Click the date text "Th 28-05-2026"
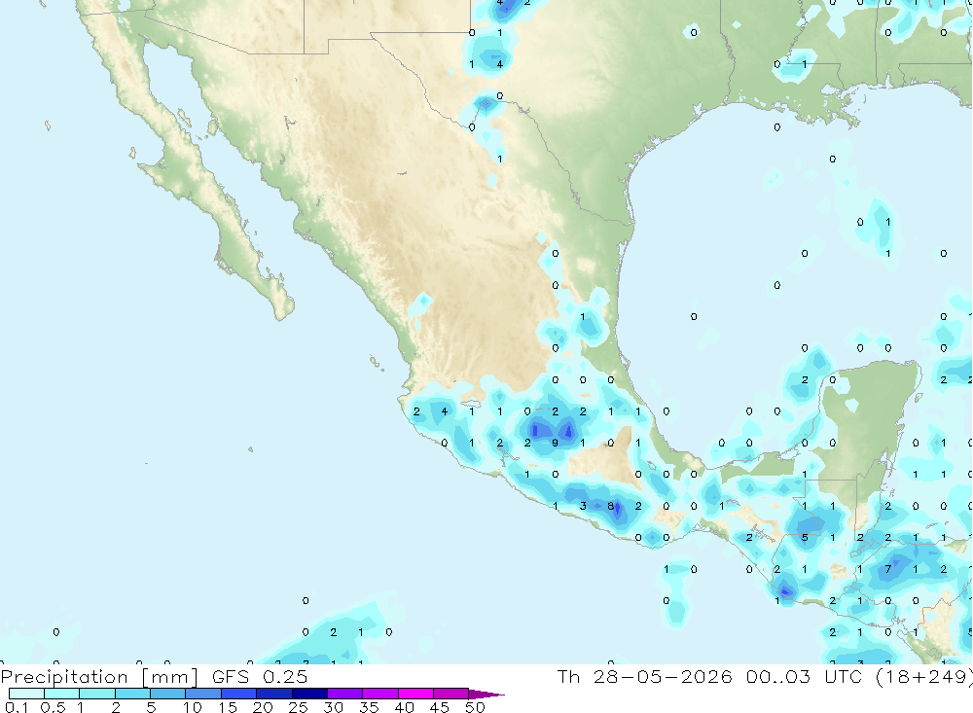Screen dimensions: 973x713 click(x=645, y=676)
